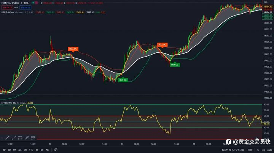Click the 46.61 RSI value label
This screenshot has width=274, height=153.
click(x=266, y=124)
